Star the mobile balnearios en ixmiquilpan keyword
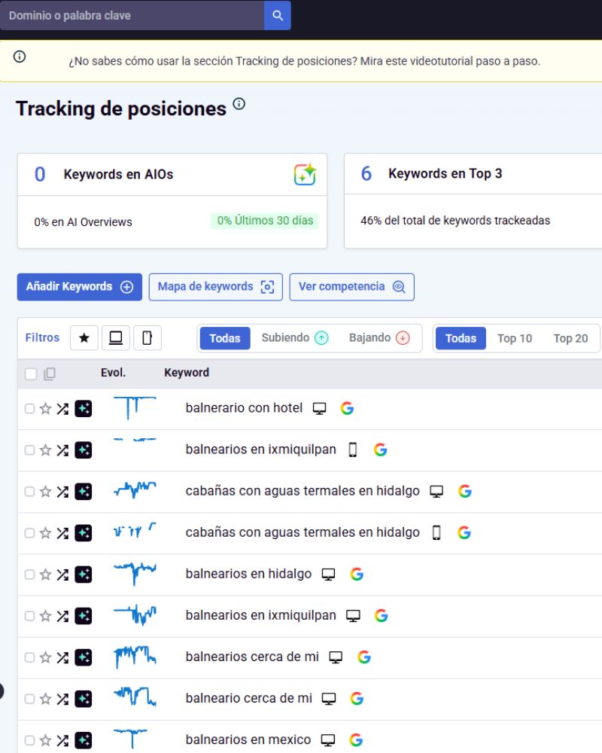 [x=46, y=450]
